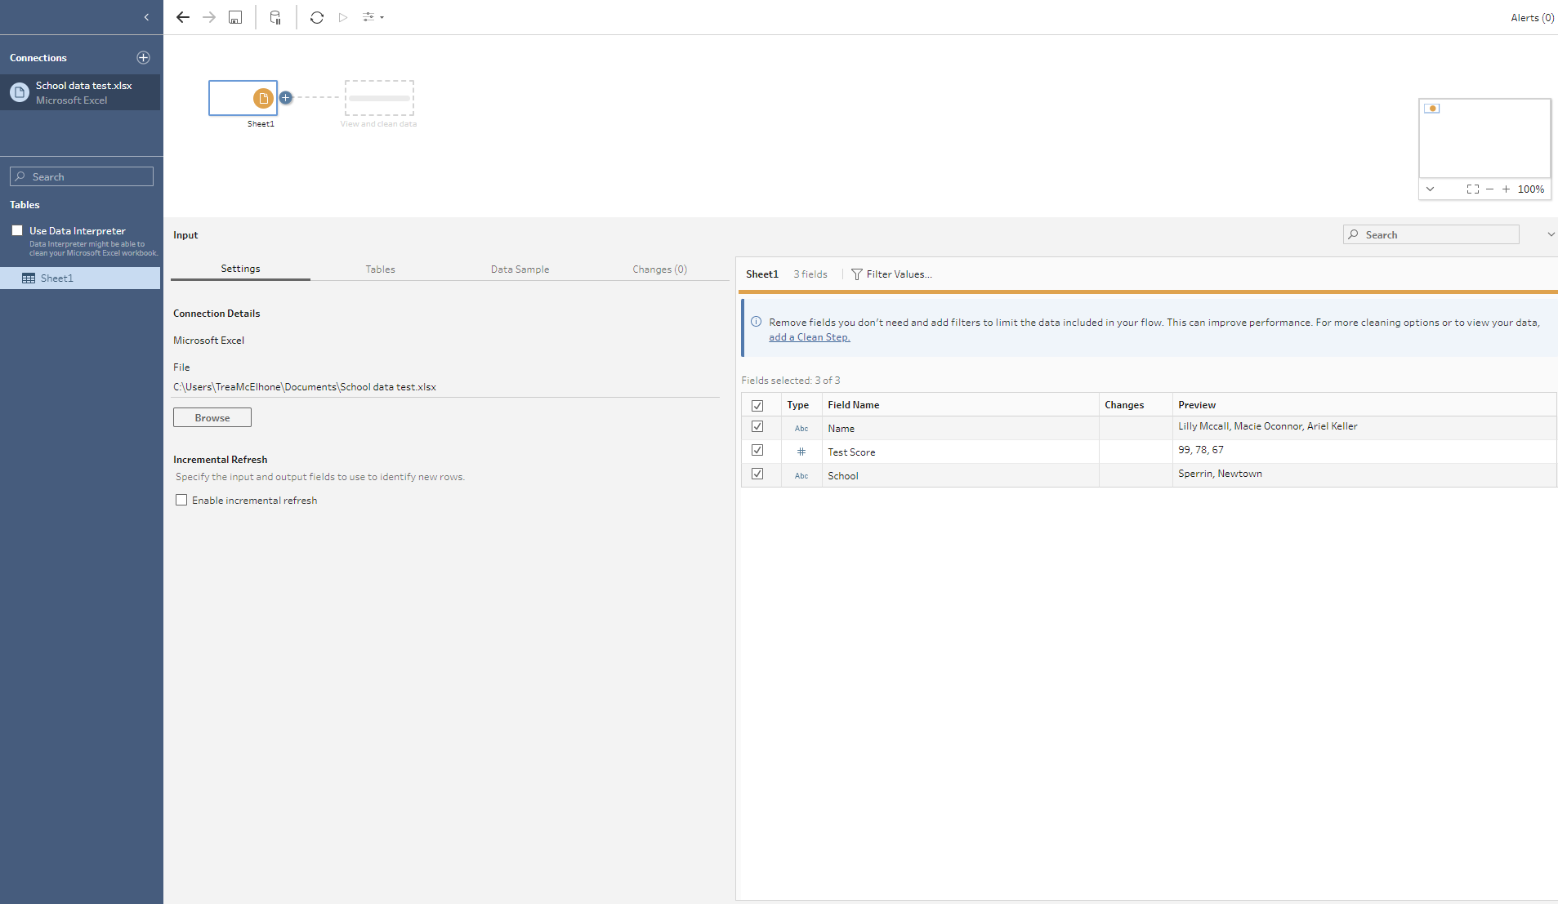Click the redo forward arrow
This screenshot has width=1558, height=904.
[x=209, y=17]
